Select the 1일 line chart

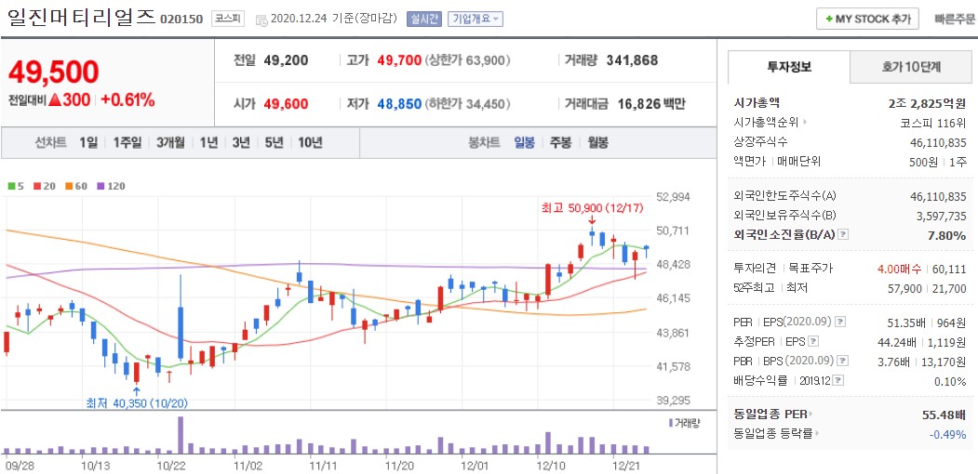point(88,142)
